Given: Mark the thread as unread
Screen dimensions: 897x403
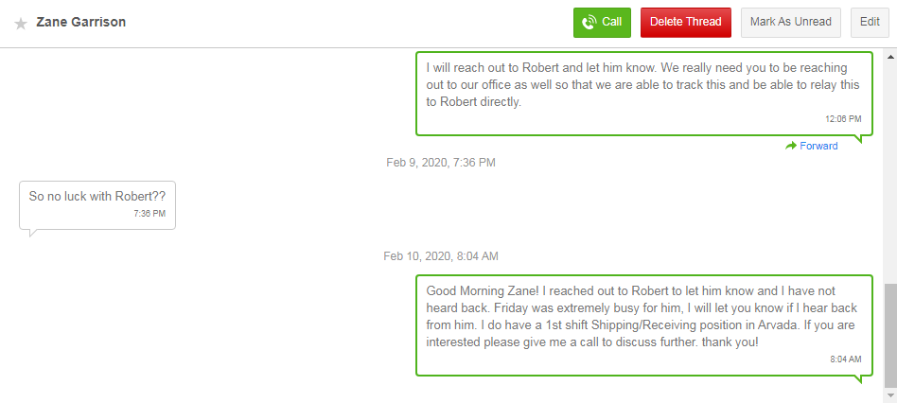Looking at the screenshot, I should pos(791,22).
